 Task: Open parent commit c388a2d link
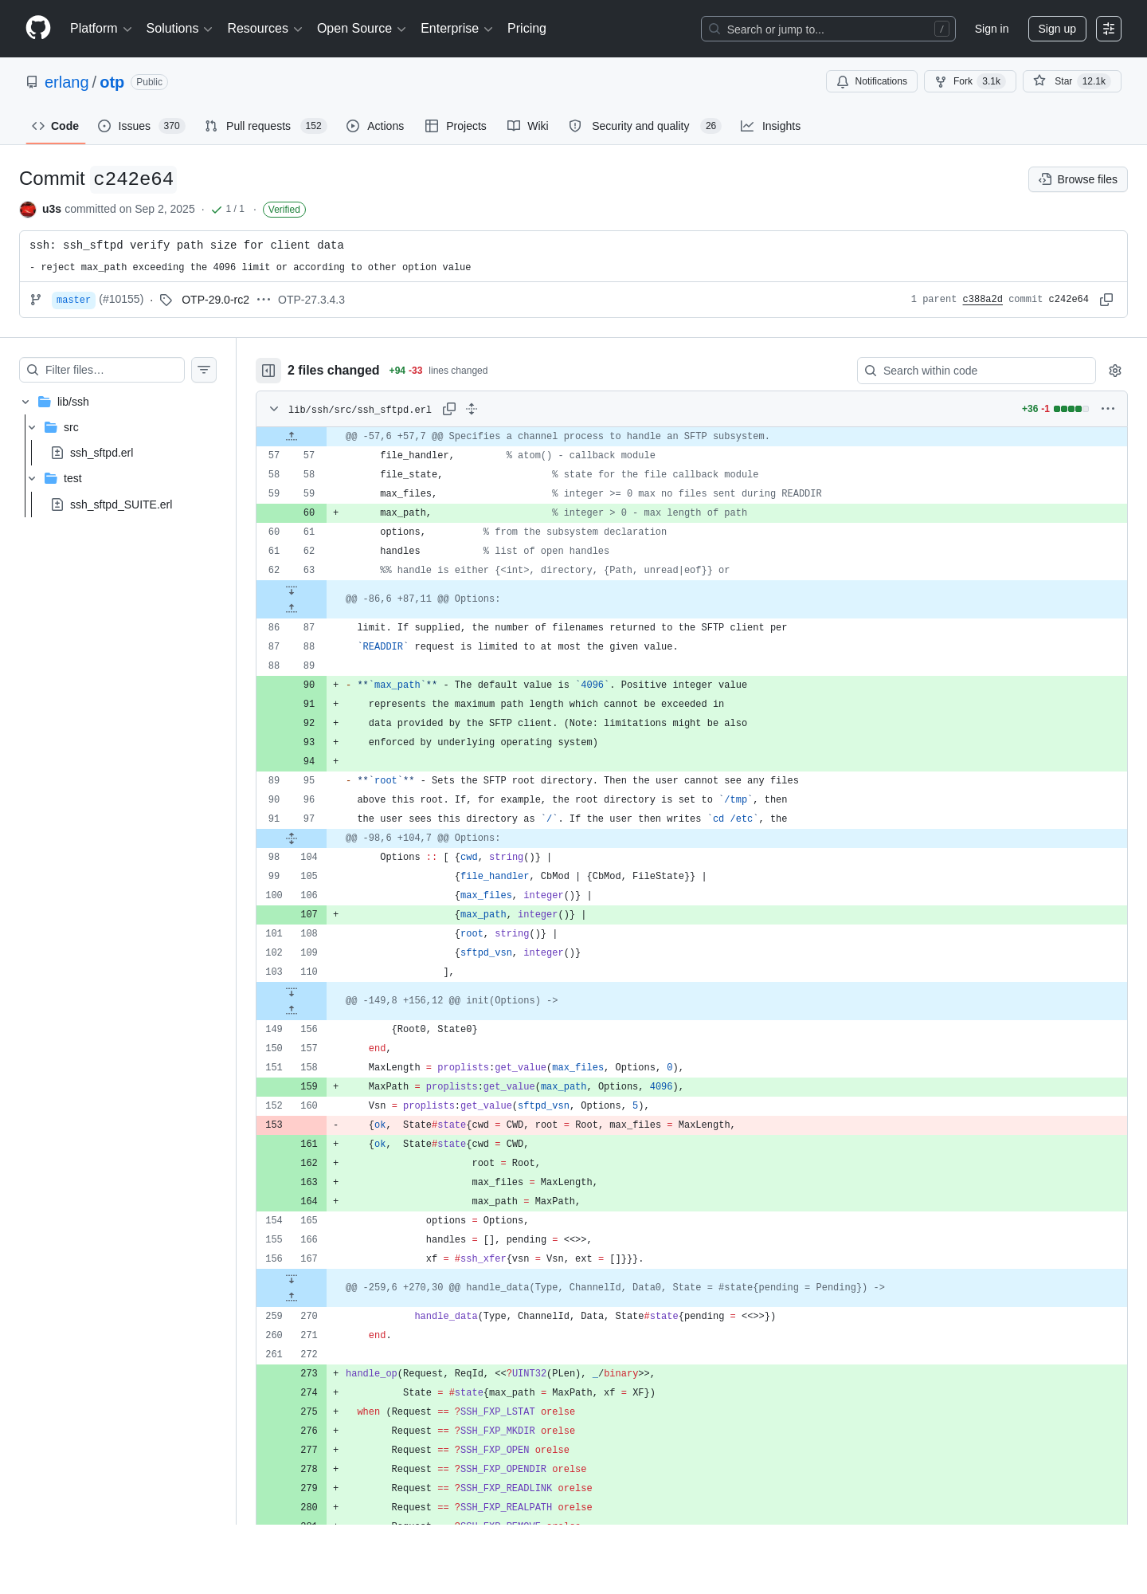point(982,300)
